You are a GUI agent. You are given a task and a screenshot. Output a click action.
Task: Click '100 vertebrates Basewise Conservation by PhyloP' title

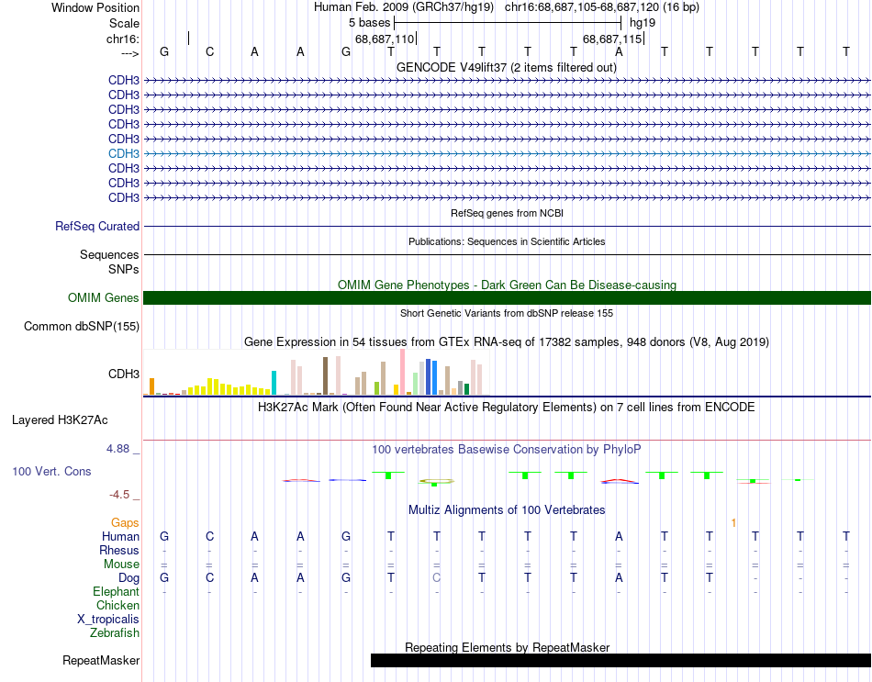[507, 450]
